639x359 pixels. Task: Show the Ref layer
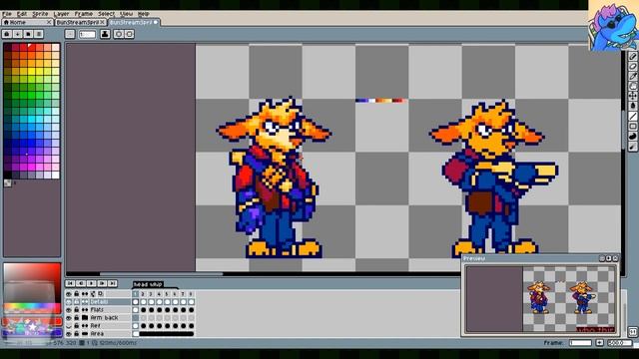coord(69,326)
